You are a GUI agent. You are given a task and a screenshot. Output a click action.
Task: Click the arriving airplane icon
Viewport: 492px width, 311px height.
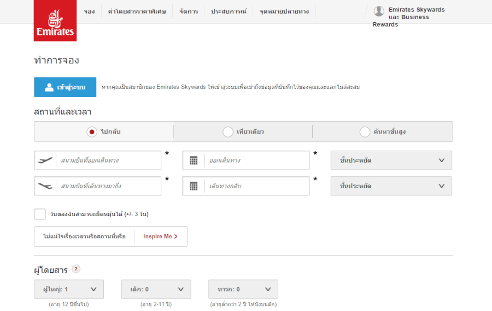click(46, 186)
